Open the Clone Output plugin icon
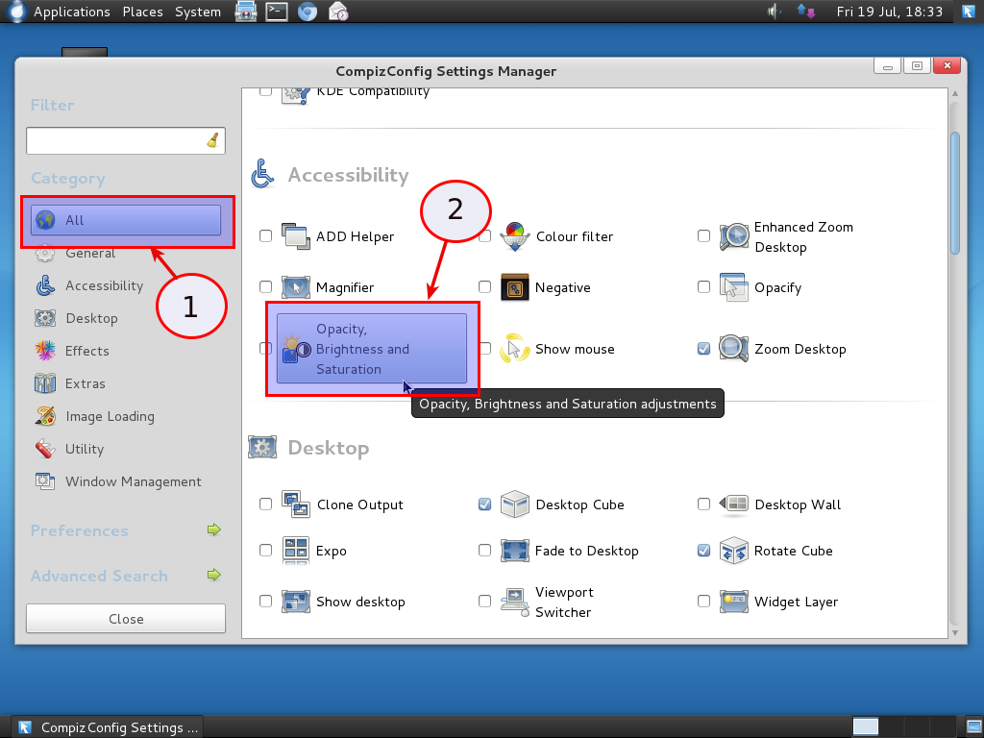The height and width of the screenshot is (738, 984). pos(296,504)
